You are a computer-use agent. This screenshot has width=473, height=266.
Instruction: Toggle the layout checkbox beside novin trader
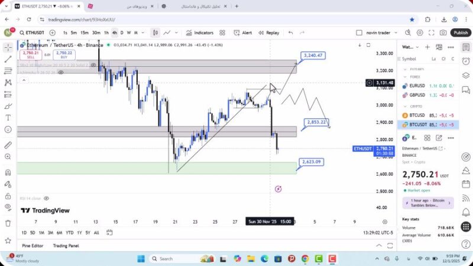tap(359, 33)
